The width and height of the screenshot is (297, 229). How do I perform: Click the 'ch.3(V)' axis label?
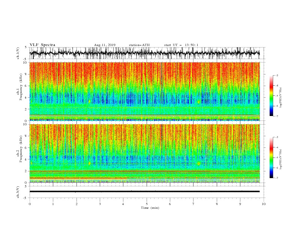tap(18, 192)
